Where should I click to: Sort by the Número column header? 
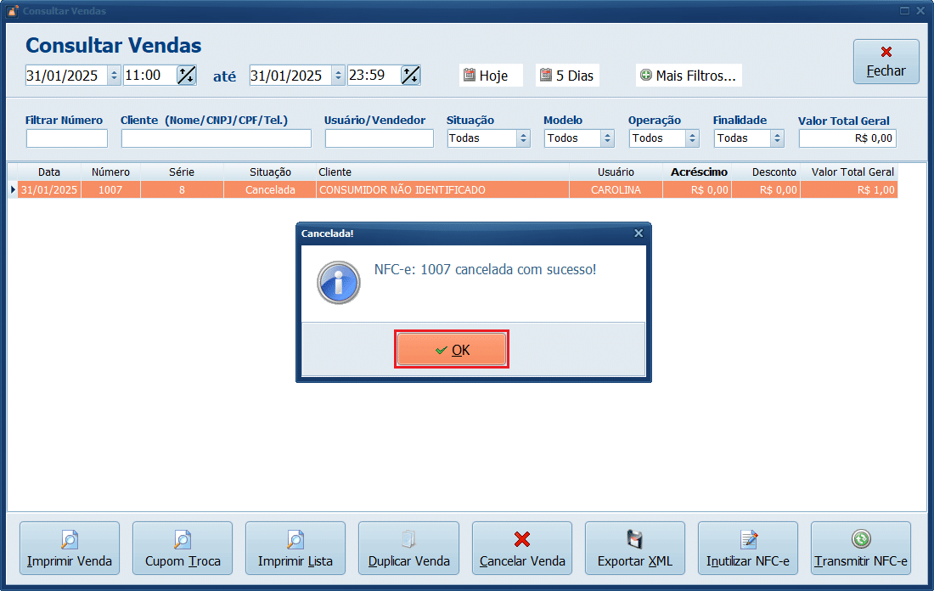click(x=110, y=172)
